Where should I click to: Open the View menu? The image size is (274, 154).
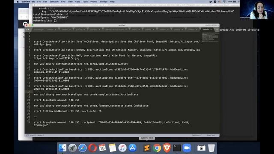coord(70,2)
